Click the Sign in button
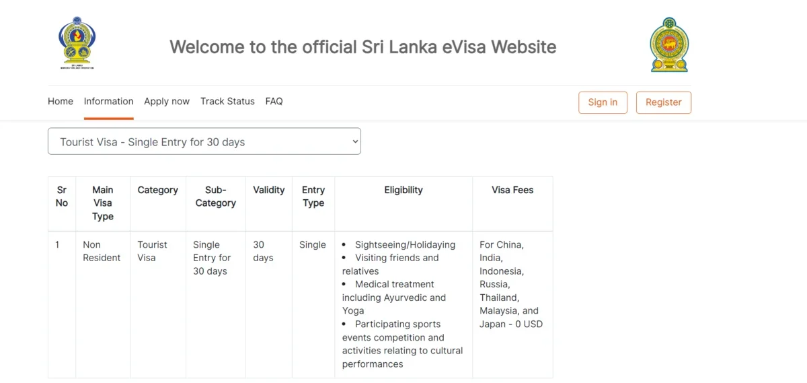The image size is (807, 383). 603,102
